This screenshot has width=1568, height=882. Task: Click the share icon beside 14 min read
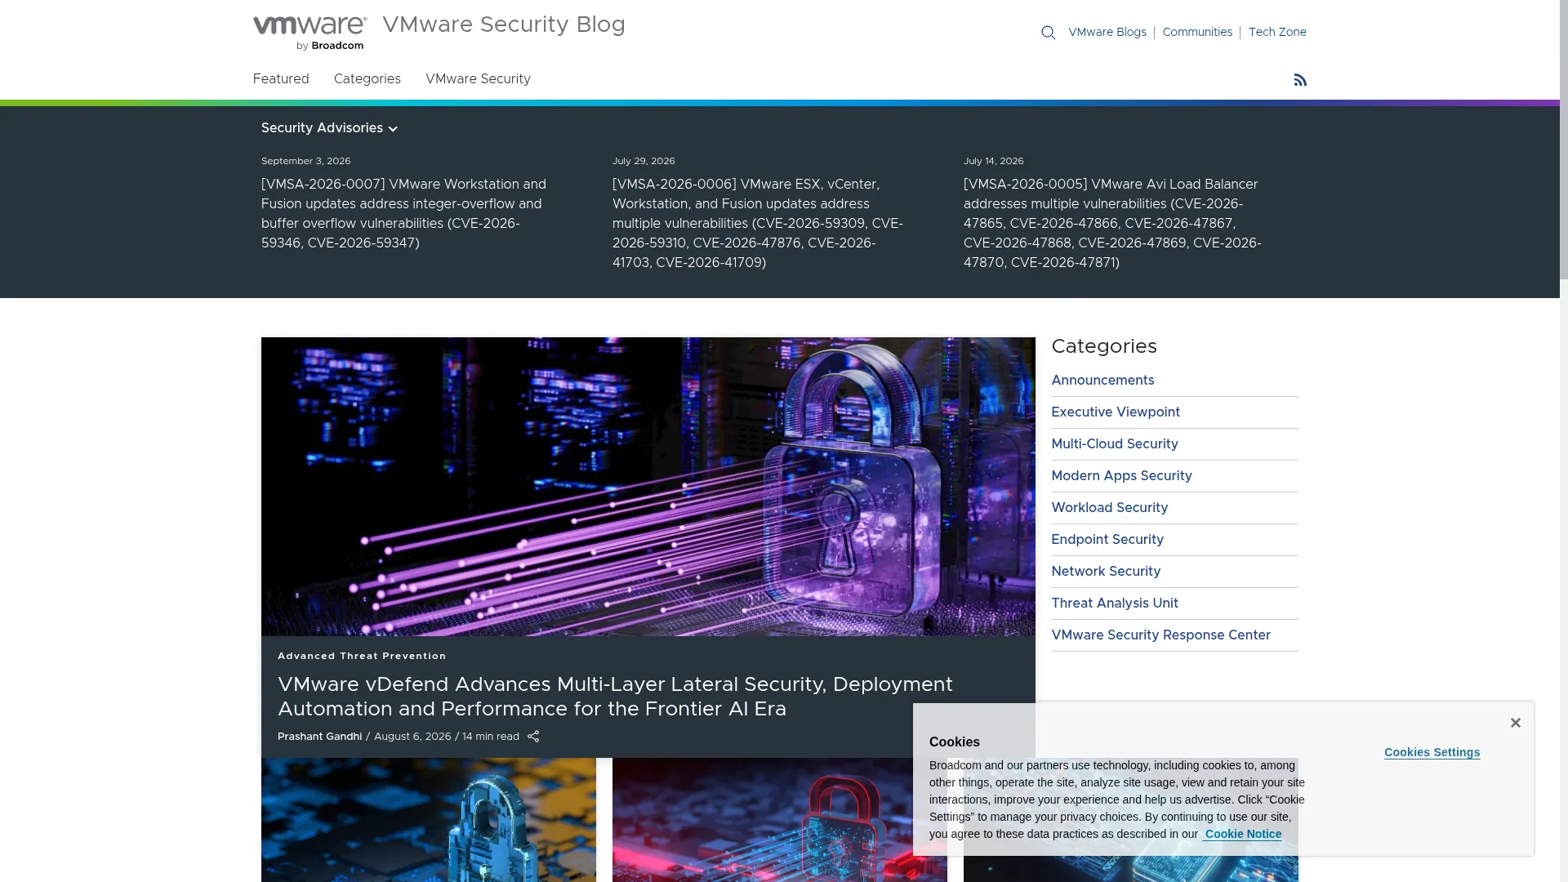tap(533, 737)
